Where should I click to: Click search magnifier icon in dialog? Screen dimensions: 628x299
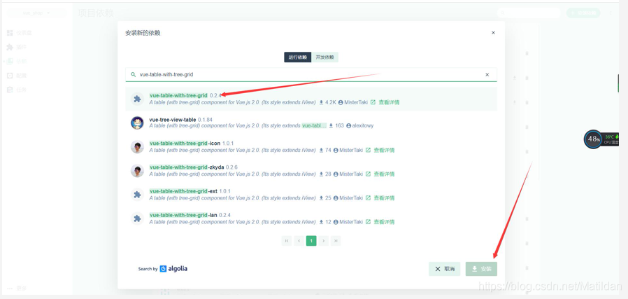tap(134, 74)
